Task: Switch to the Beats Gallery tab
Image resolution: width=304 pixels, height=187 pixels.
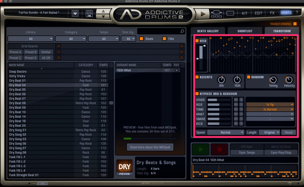Action: [208, 31]
